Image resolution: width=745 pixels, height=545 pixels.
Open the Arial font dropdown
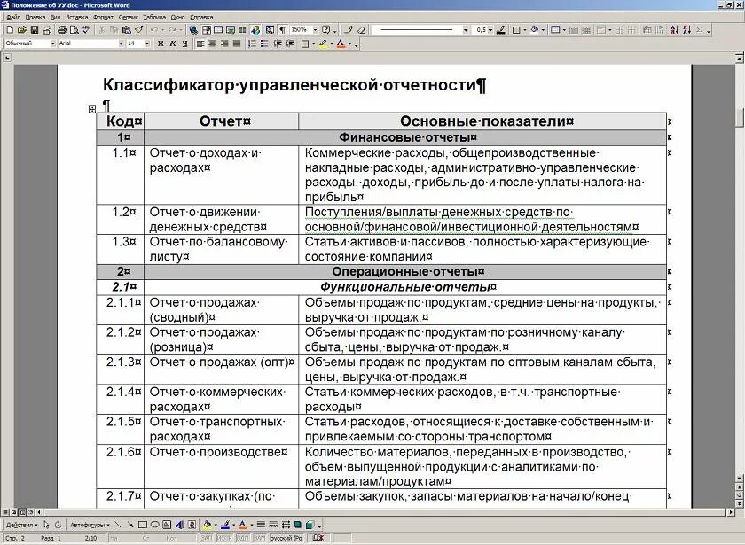121,43
